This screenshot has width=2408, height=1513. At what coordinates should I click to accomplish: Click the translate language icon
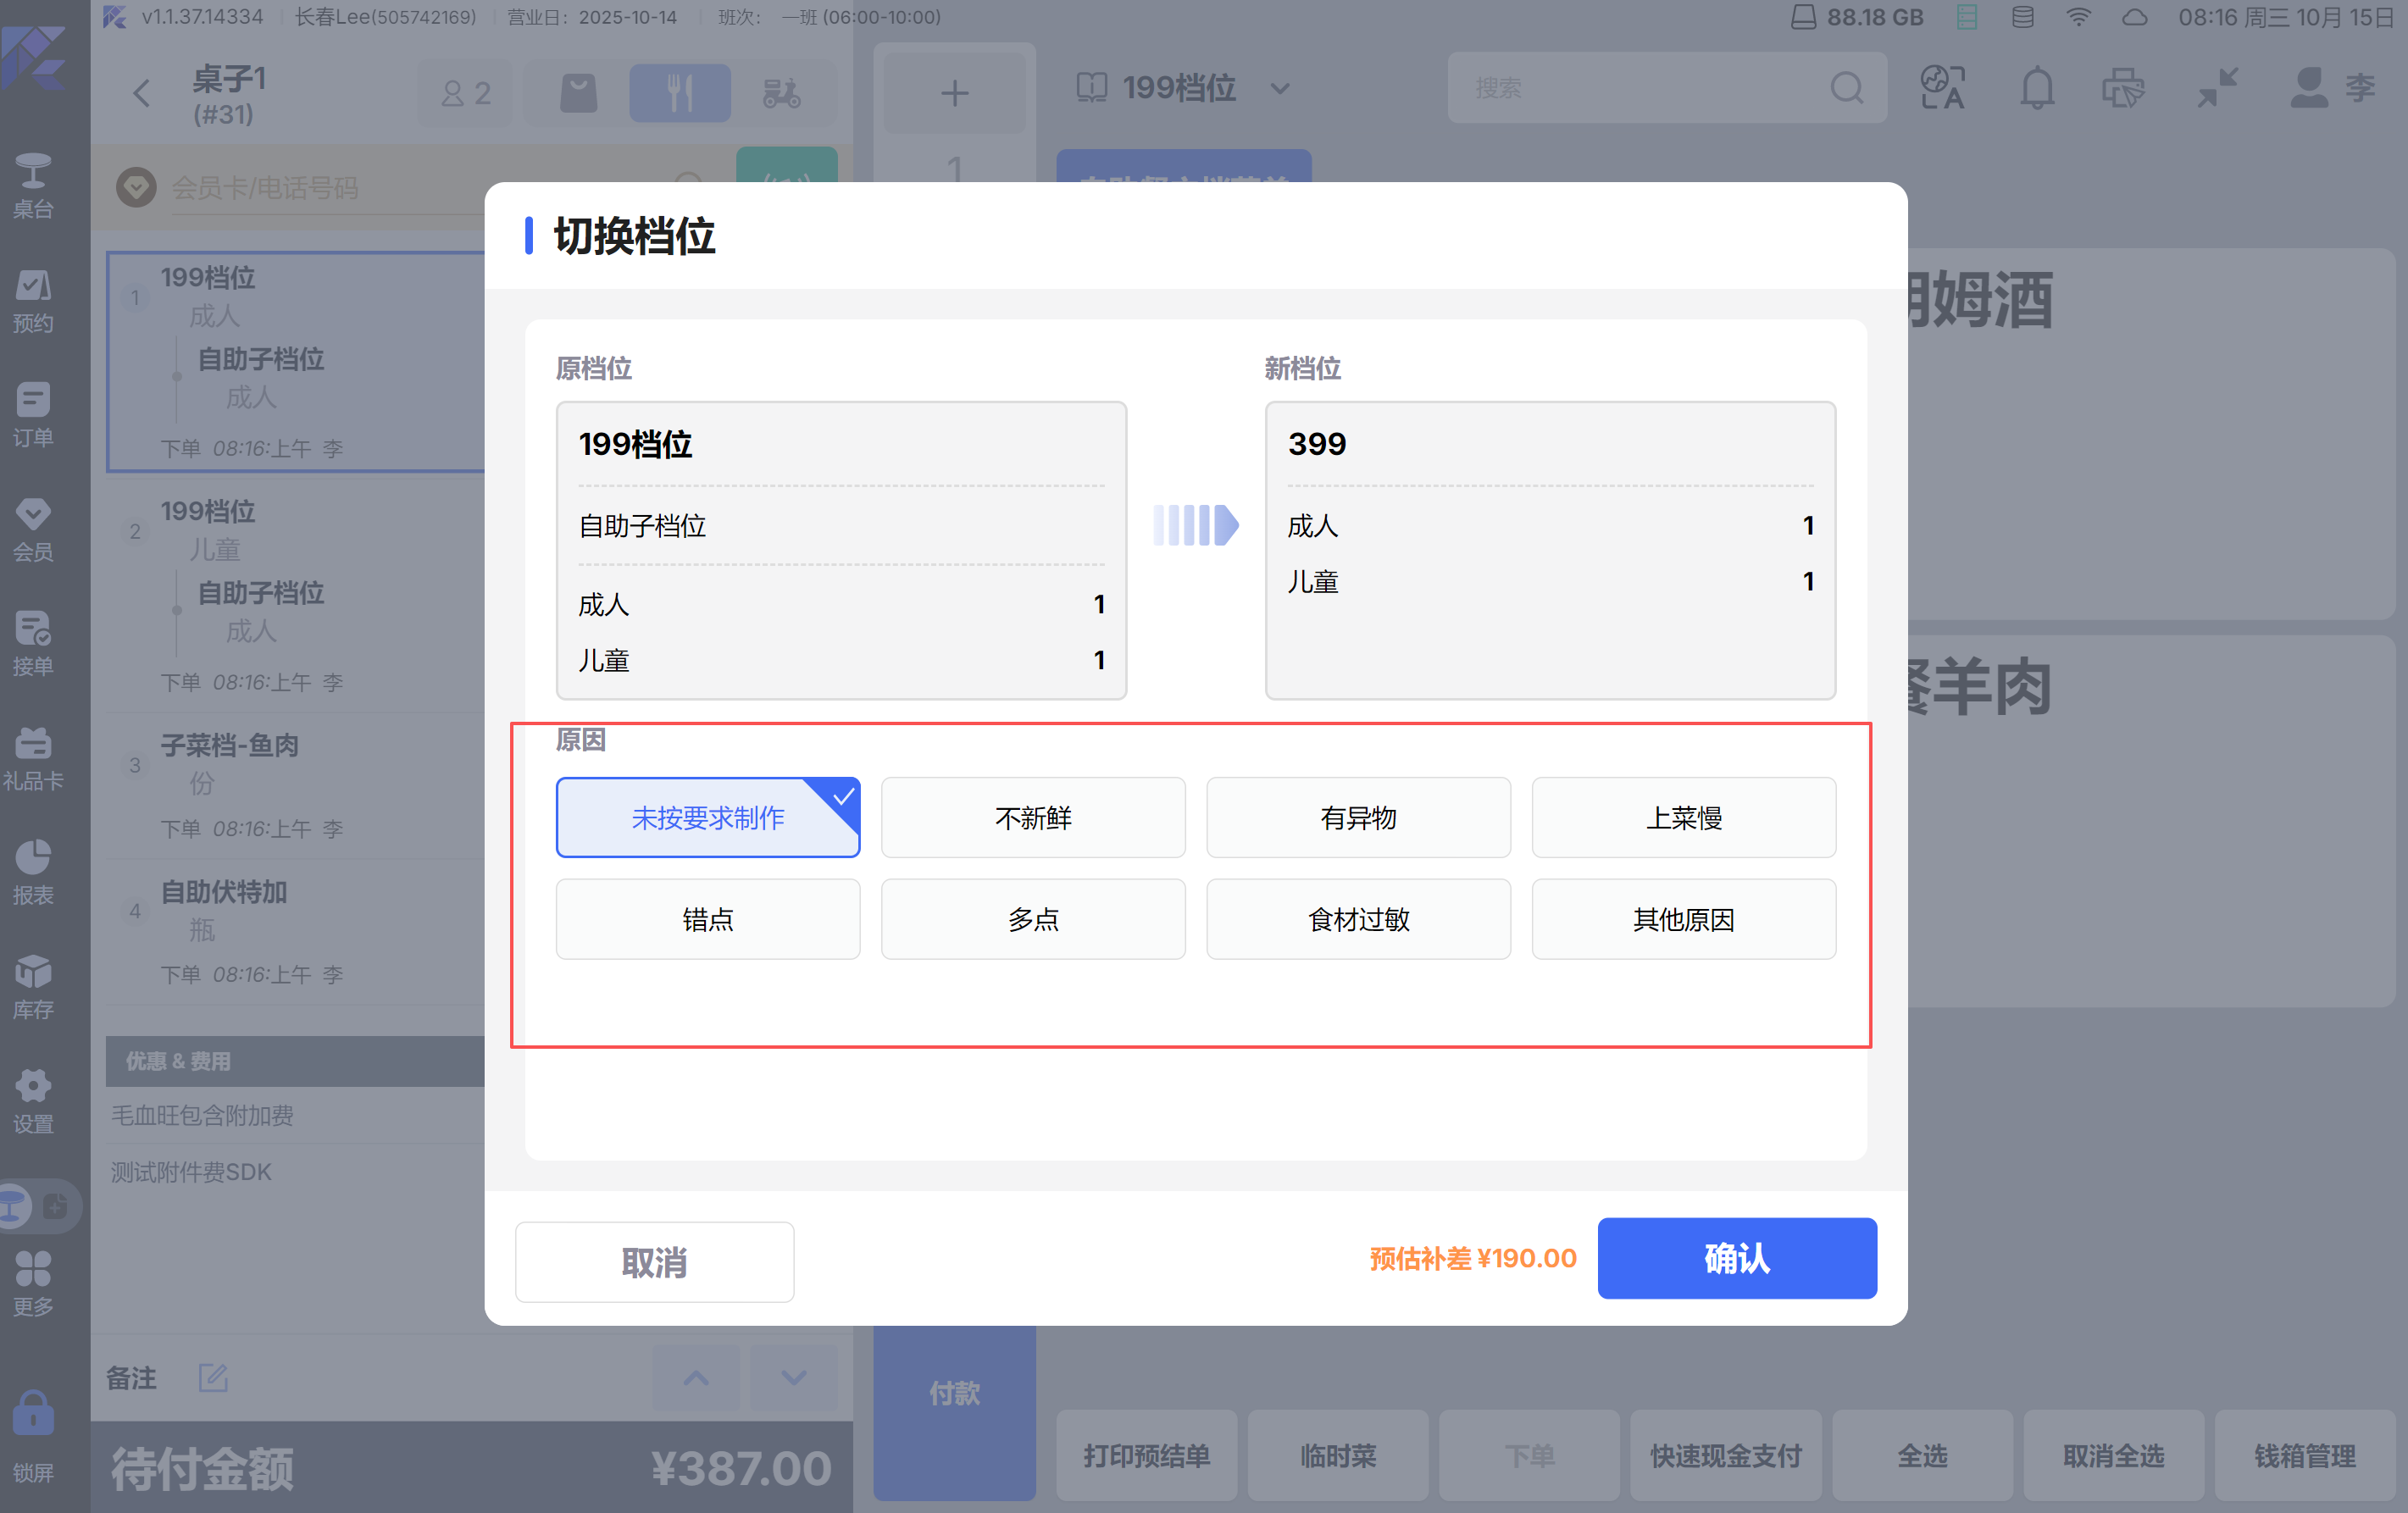coord(1942,88)
